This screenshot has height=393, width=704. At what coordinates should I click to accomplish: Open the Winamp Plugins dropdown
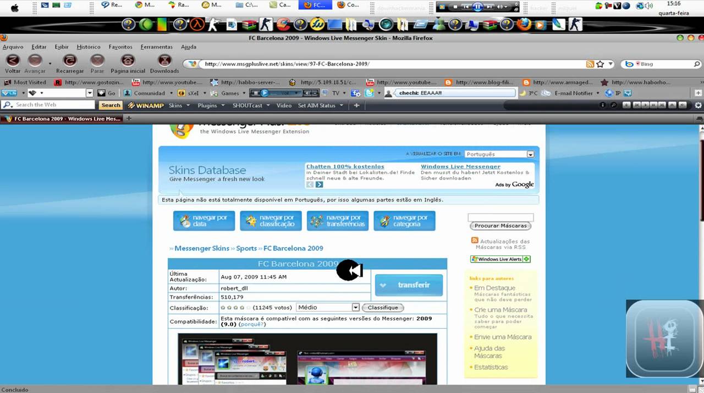211,105
